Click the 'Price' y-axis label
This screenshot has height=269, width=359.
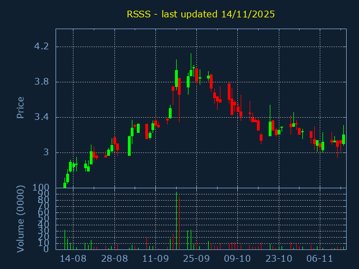(x=20, y=108)
